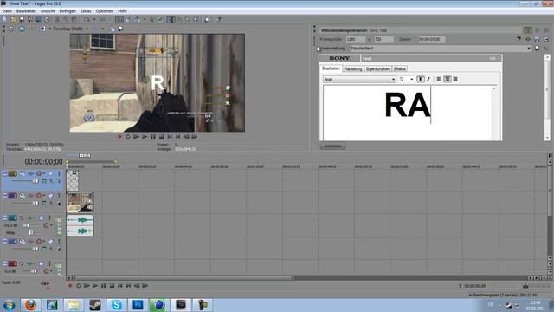The image size is (554, 312).
Task: Open the Ansicht menu
Action: (x=48, y=11)
